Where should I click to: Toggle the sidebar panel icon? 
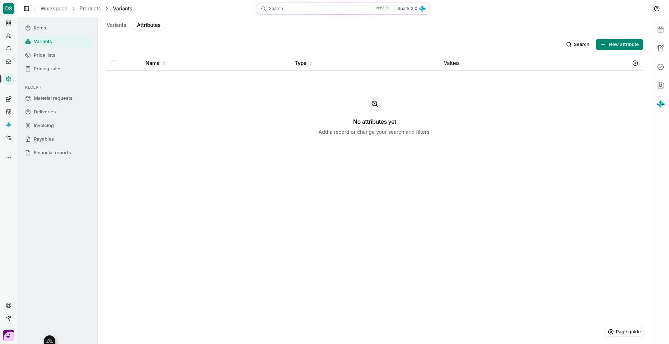pyautogui.click(x=27, y=9)
